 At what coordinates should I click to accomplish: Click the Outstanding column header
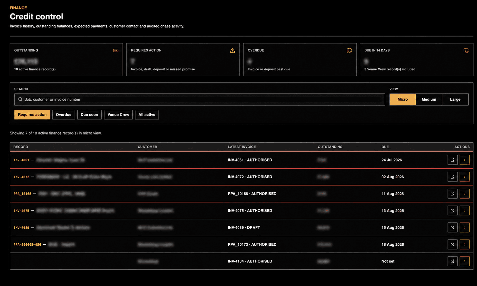[330, 147]
